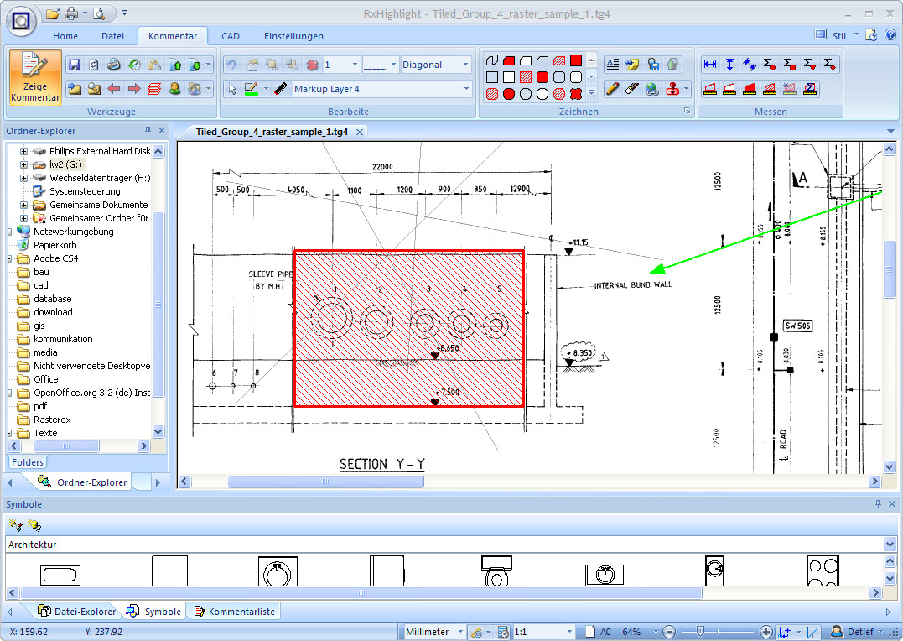Viewport: 903px width, 641px height.
Task: Open the Markup Layer 4 dropdown
Action: (467, 89)
